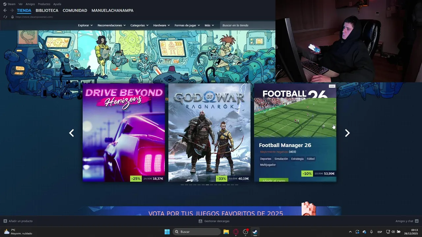Image resolution: width=422 pixels, height=237 pixels.
Task: Open the MANUELACHANAMPA profile tab
Action: click(112, 11)
